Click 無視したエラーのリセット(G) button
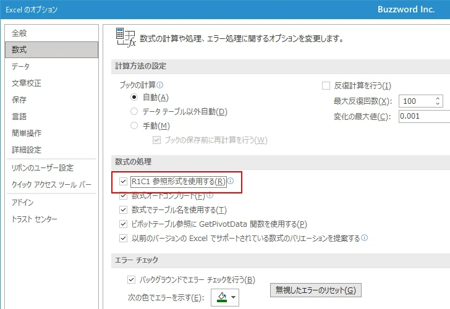Screen dimensions: 450x309 pos(316,290)
